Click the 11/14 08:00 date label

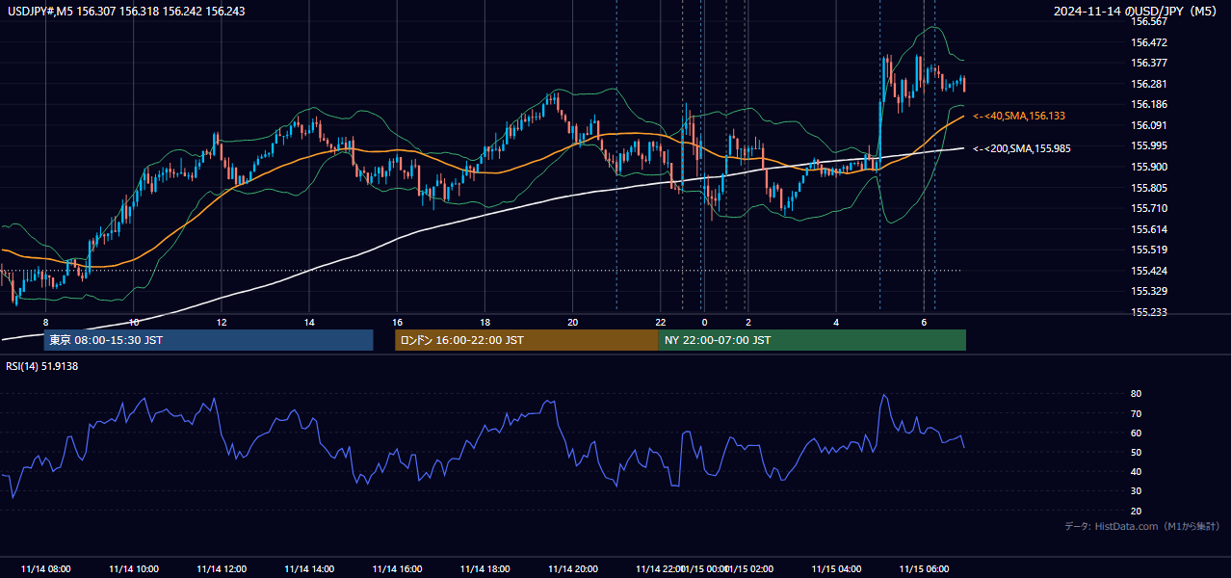[x=45, y=568]
